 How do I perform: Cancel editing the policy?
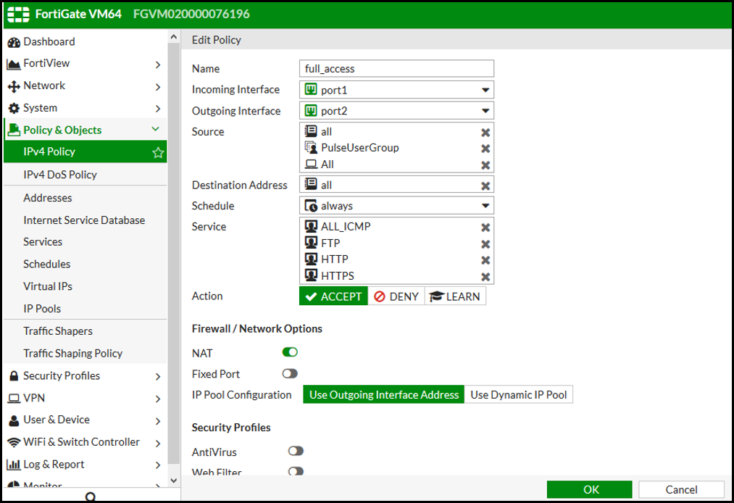[682, 489]
